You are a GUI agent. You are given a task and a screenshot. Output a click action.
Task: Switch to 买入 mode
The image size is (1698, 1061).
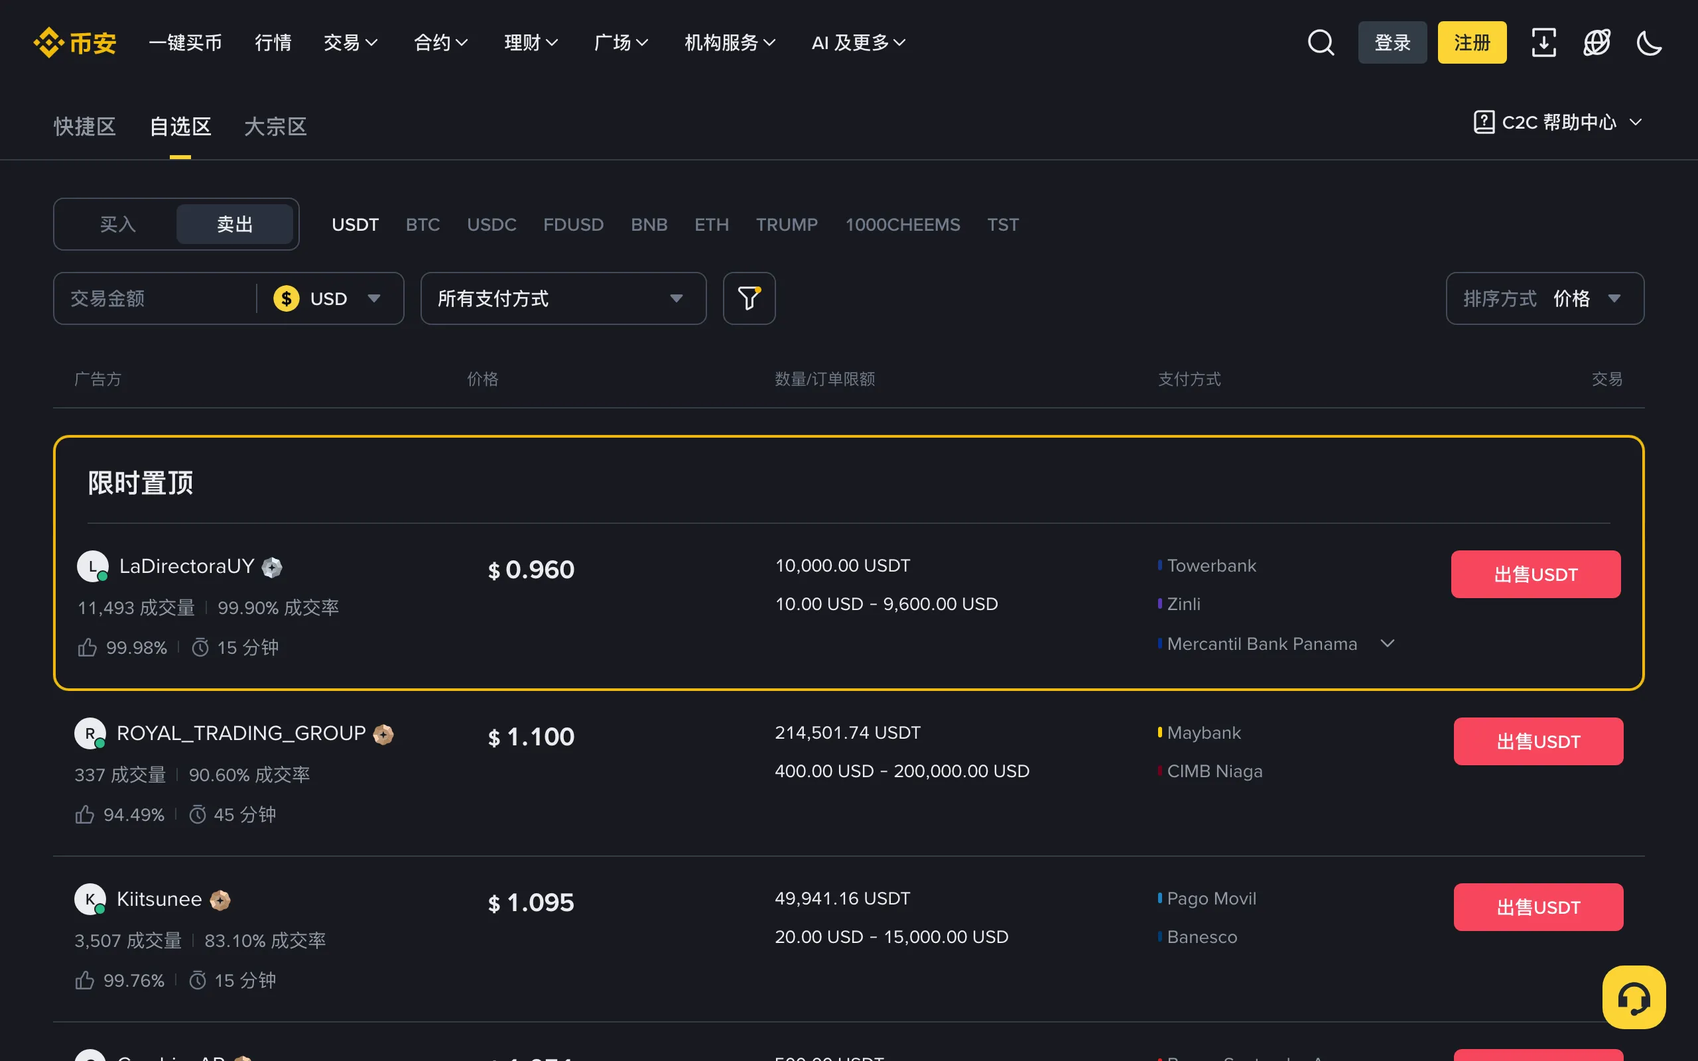pos(117,225)
